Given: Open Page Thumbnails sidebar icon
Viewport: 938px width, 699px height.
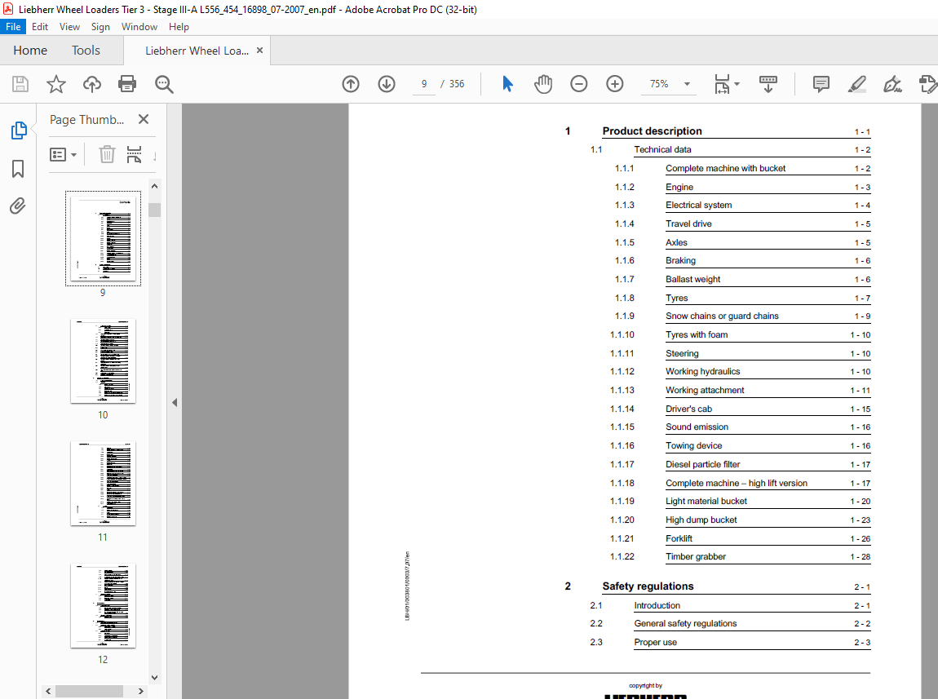Looking at the screenshot, I should 19,131.
